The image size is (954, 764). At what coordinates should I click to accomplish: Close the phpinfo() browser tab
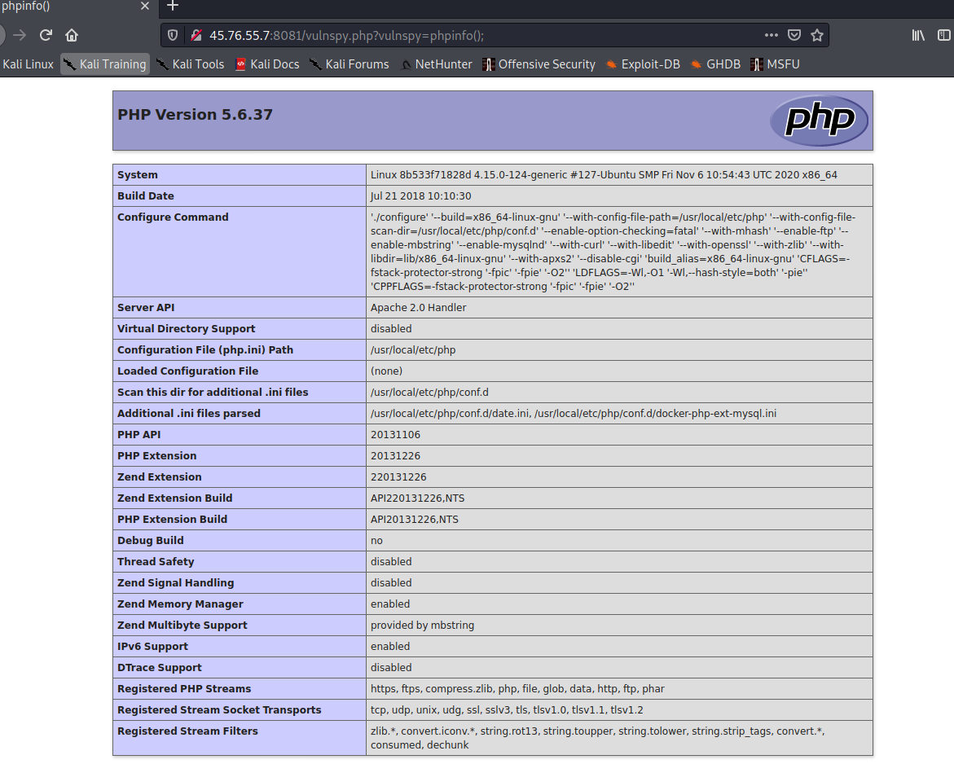click(x=145, y=6)
